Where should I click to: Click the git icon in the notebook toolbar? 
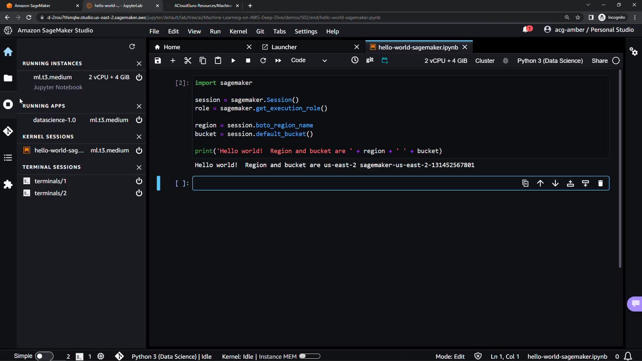[369, 60]
